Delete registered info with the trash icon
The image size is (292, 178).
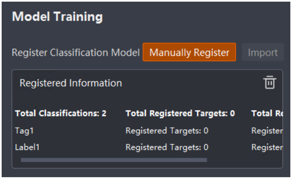(x=270, y=82)
